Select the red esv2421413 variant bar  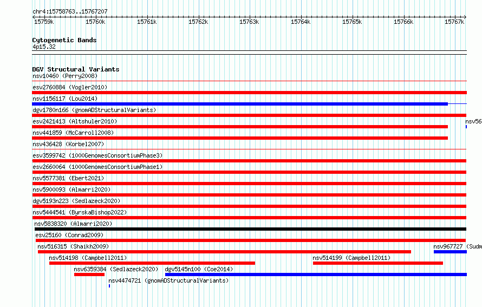(x=240, y=127)
